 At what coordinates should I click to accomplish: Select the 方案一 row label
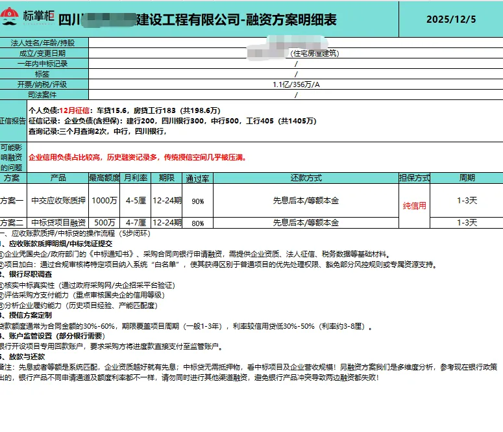[x=13, y=201]
